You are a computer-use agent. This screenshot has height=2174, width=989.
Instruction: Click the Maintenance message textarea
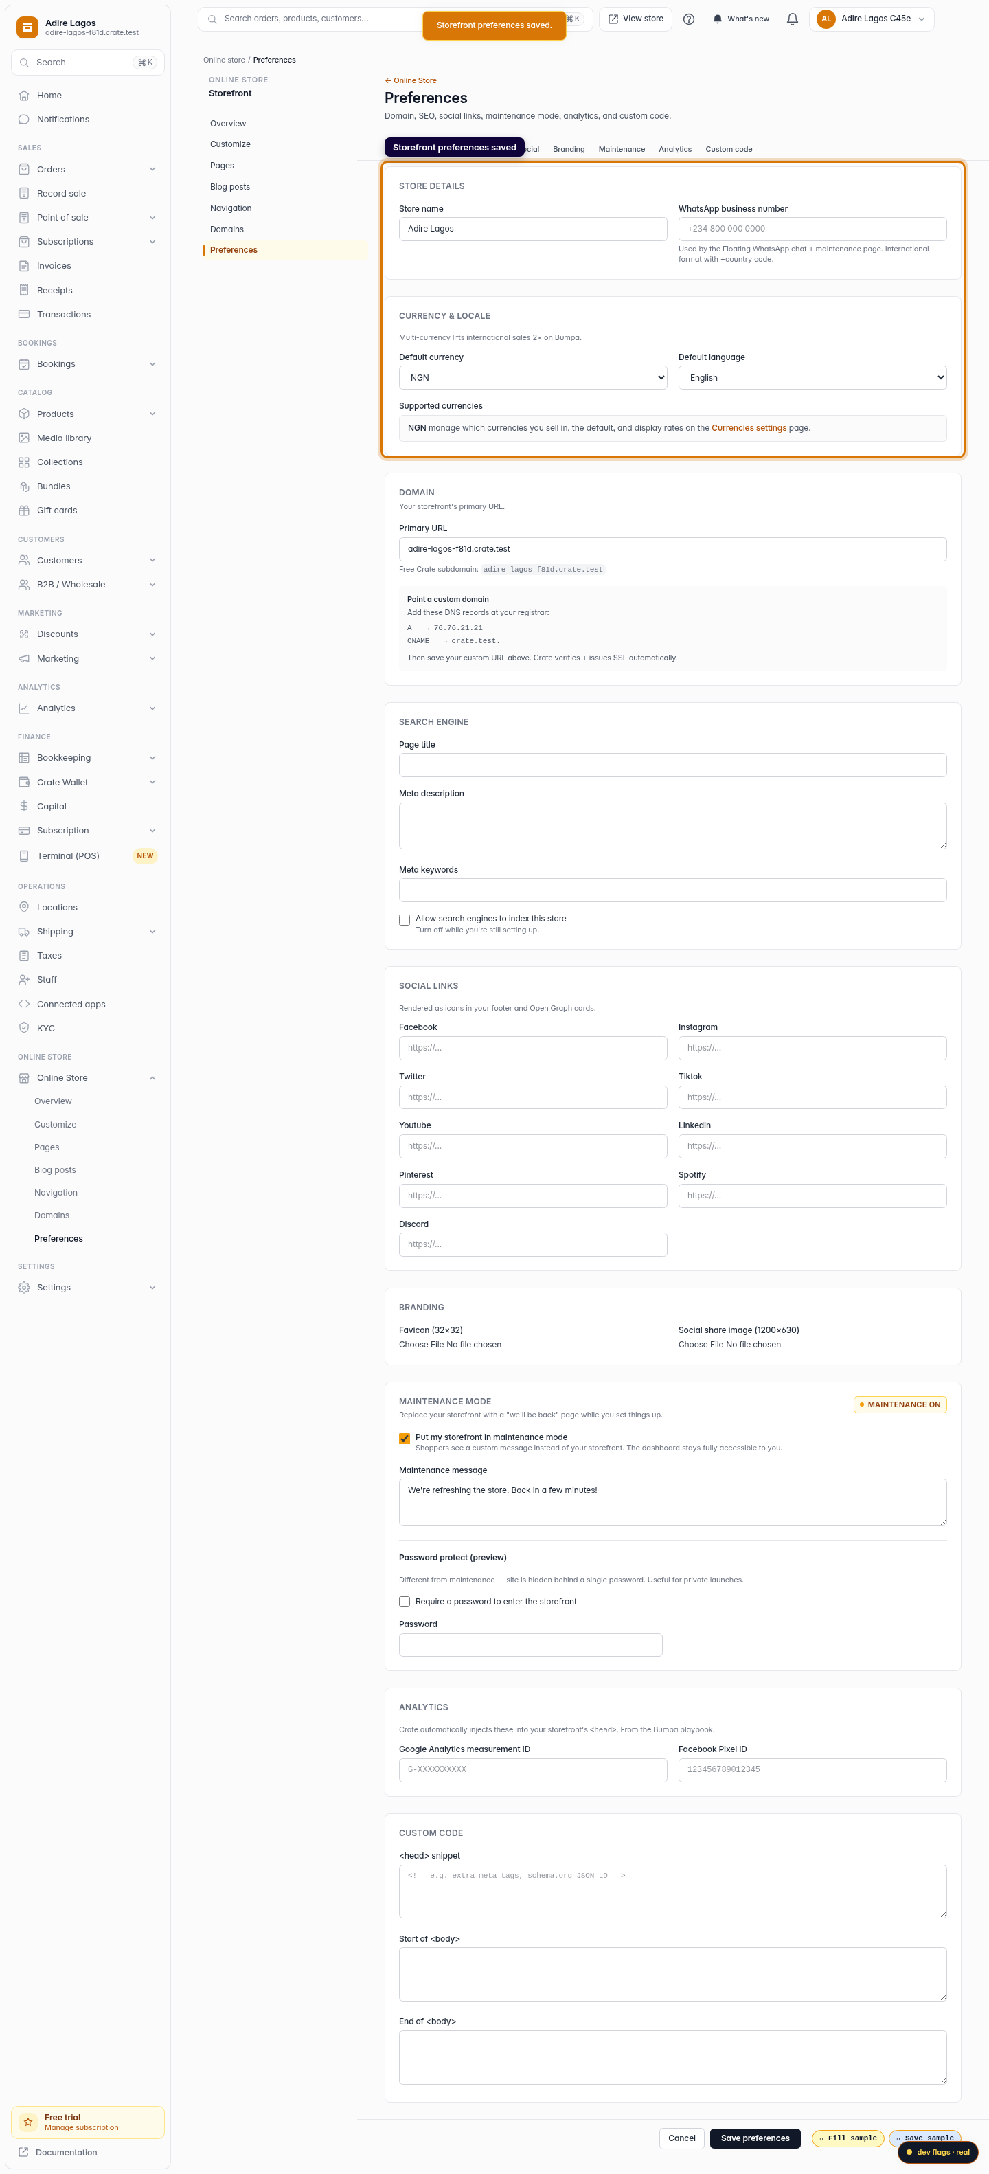point(672,1501)
